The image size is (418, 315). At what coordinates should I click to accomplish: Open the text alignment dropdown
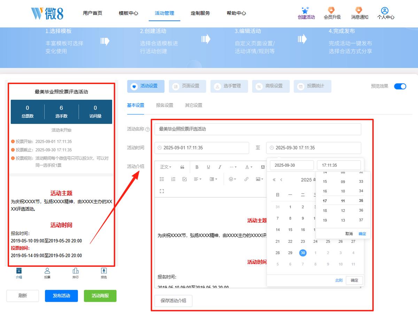tap(198, 179)
